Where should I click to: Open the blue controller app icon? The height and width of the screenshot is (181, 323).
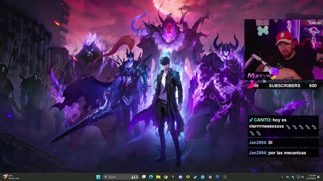point(218,177)
